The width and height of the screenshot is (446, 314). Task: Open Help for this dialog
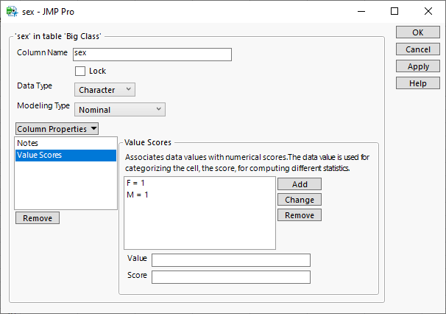[417, 83]
